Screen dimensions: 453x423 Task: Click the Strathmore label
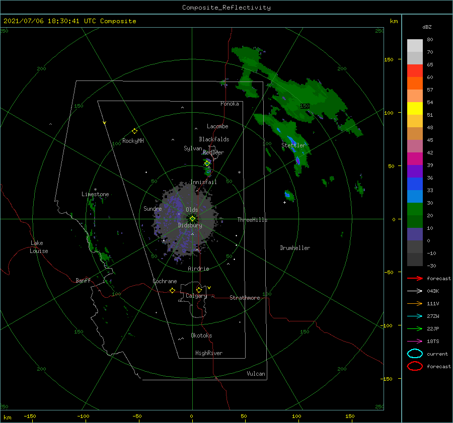tap(245, 298)
